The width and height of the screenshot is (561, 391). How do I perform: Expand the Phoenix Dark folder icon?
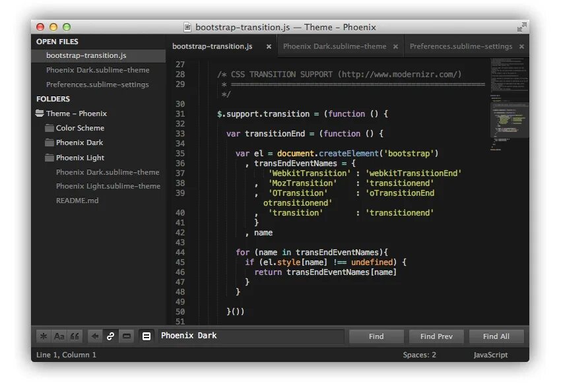coord(49,142)
